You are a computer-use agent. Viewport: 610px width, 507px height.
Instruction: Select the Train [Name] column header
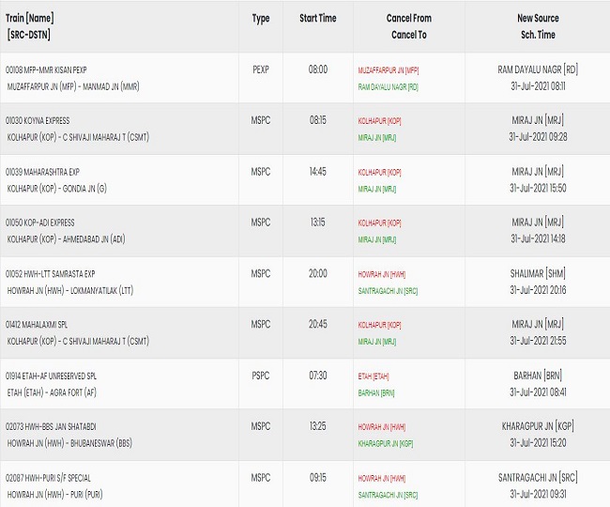tap(30, 26)
